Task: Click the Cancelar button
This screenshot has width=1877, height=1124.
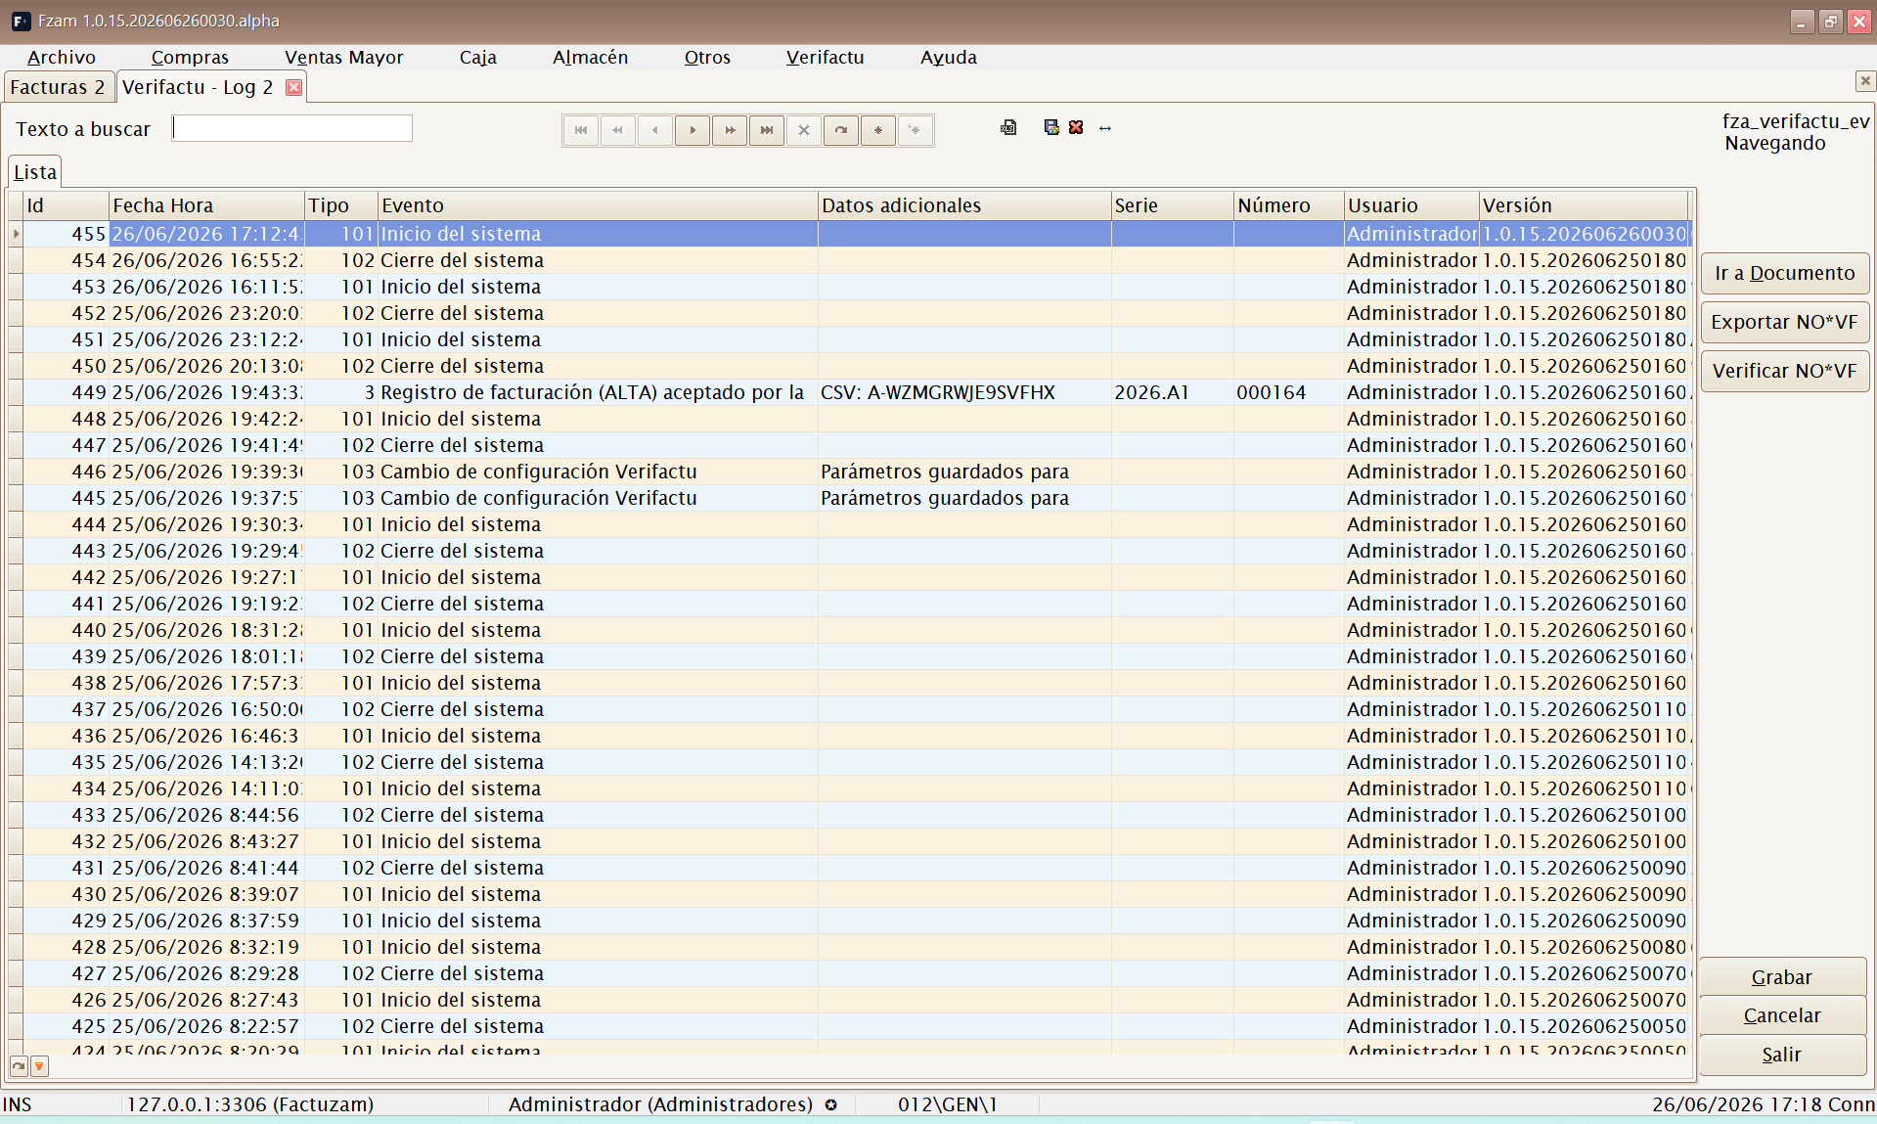Action: (x=1782, y=1015)
